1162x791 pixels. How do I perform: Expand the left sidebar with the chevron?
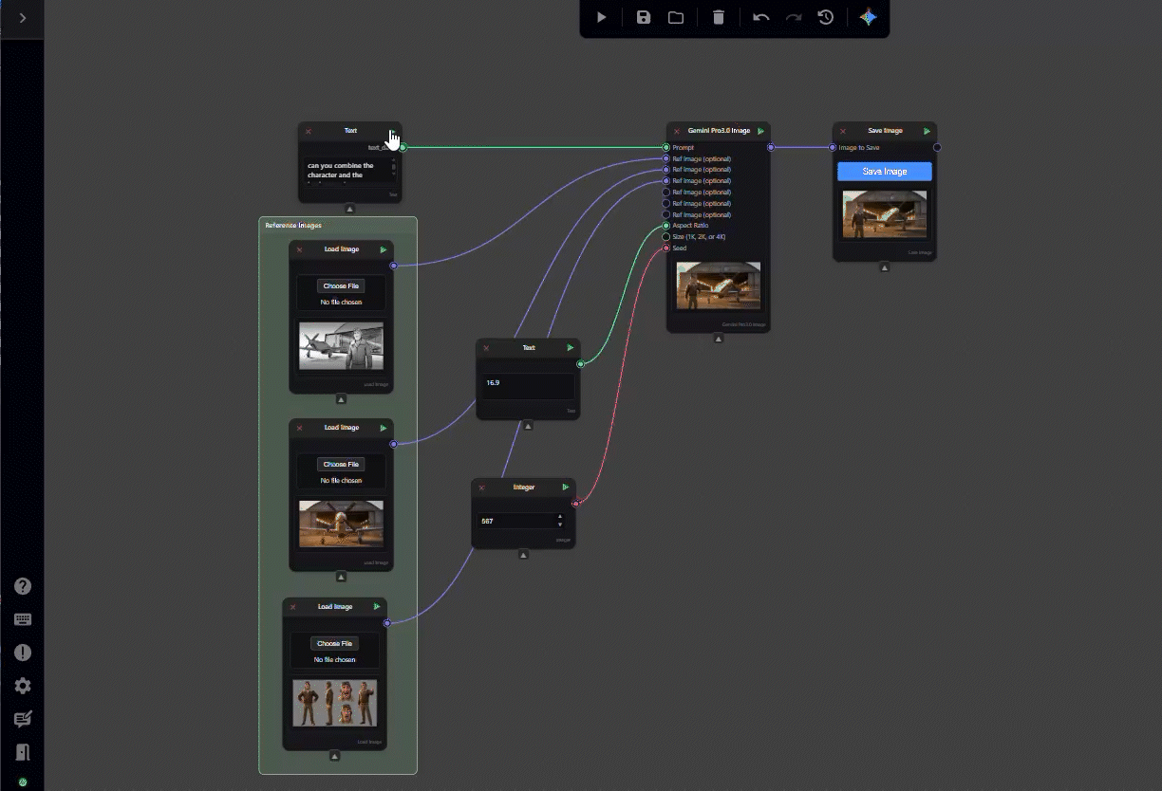(23, 18)
